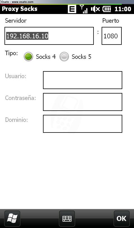Tap the Proxy Socks title bar
The height and width of the screenshot is (228, 134).
click(x=20, y=9)
